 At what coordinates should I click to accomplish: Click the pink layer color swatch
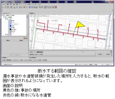9,35
